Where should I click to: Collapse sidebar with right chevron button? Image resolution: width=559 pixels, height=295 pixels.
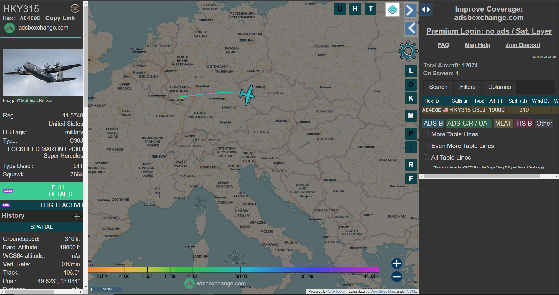pos(411,10)
